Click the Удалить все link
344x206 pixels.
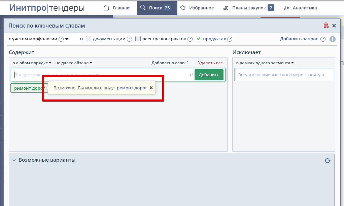point(210,63)
